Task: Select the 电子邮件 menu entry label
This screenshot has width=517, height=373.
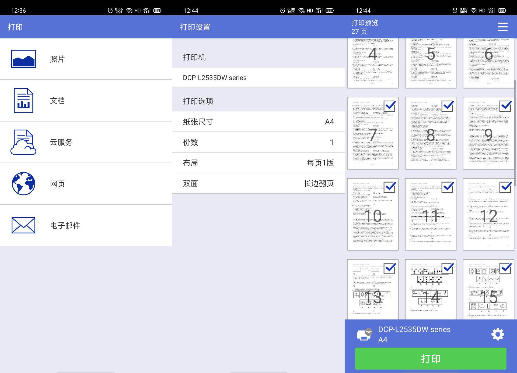Action: [65, 225]
